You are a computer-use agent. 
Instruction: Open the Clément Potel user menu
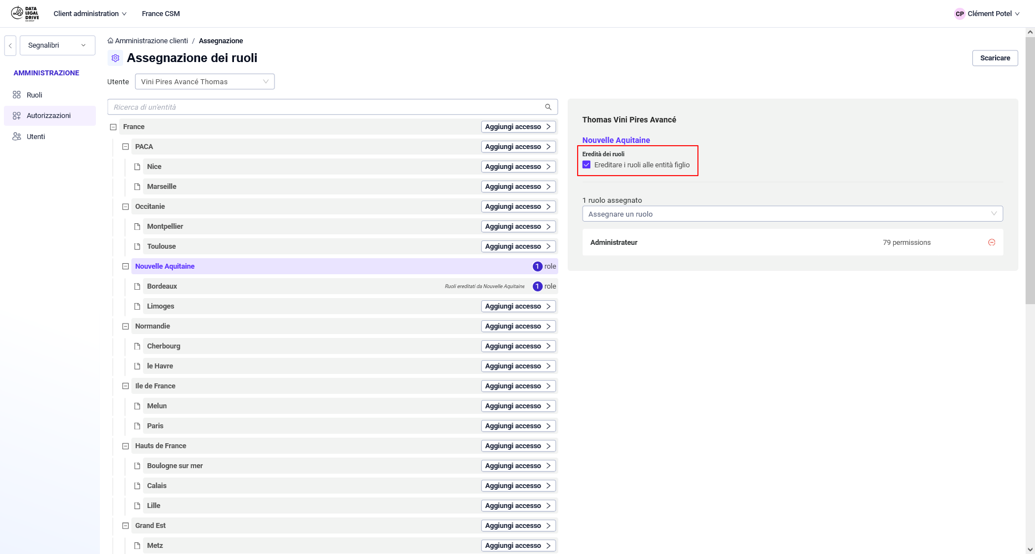987,14
